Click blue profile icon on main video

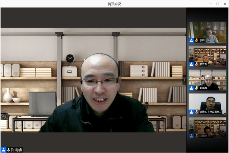pos(4,149)
